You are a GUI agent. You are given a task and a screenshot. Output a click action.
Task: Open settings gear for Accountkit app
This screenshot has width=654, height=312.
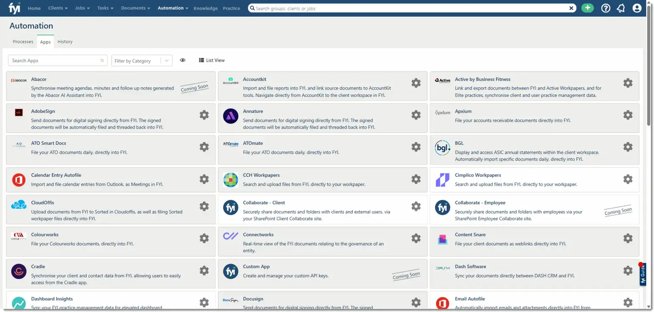pos(416,83)
